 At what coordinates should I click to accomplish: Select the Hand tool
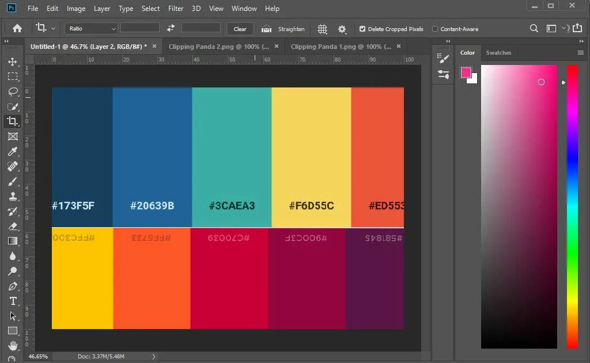coord(13,346)
